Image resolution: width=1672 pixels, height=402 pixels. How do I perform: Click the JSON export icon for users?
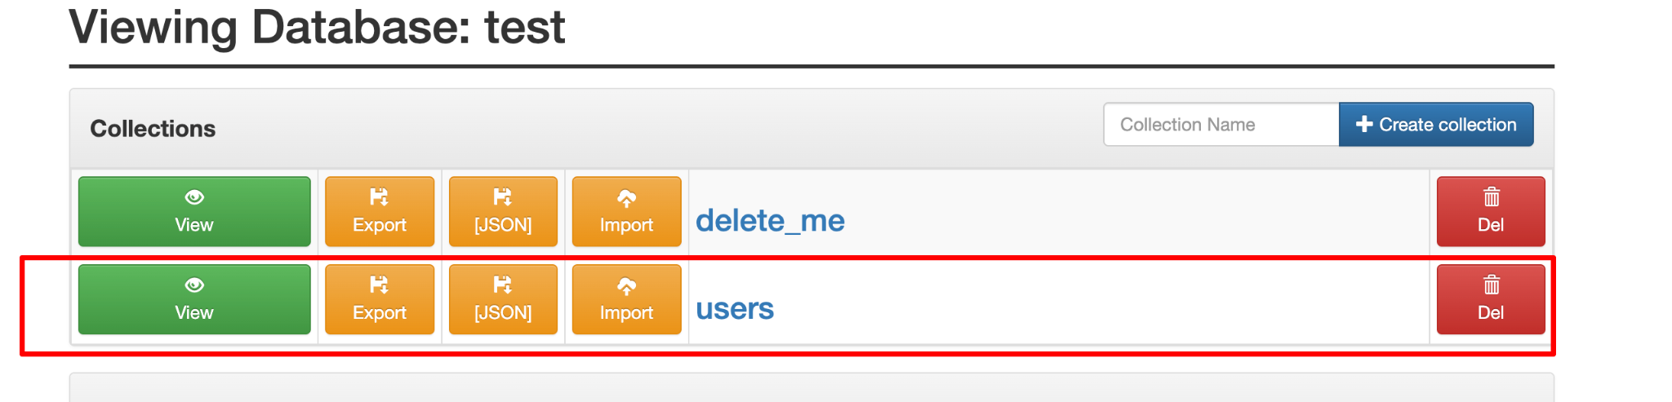click(x=503, y=285)
